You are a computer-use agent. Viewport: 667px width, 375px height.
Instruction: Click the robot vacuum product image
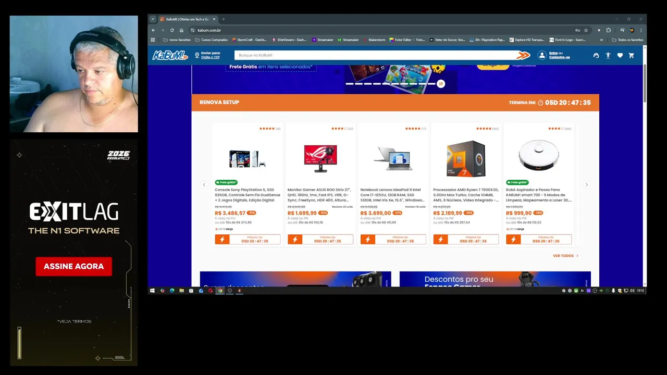pyautogui.click(x=539, y=155)
